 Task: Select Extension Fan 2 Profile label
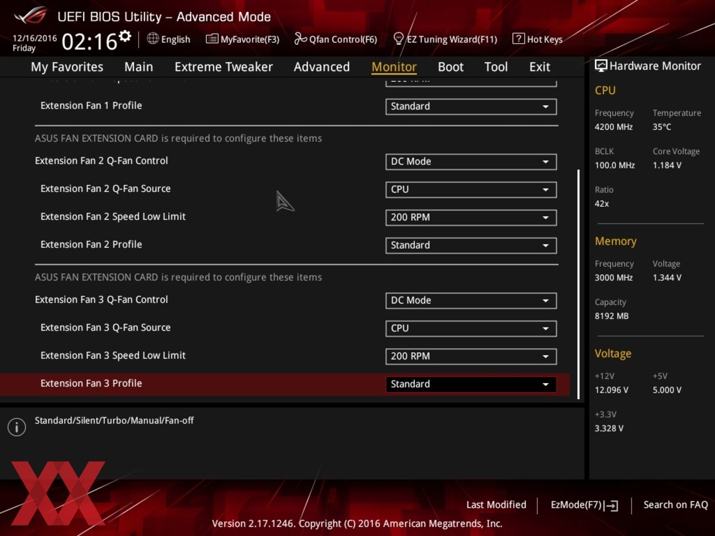point(91,244)
